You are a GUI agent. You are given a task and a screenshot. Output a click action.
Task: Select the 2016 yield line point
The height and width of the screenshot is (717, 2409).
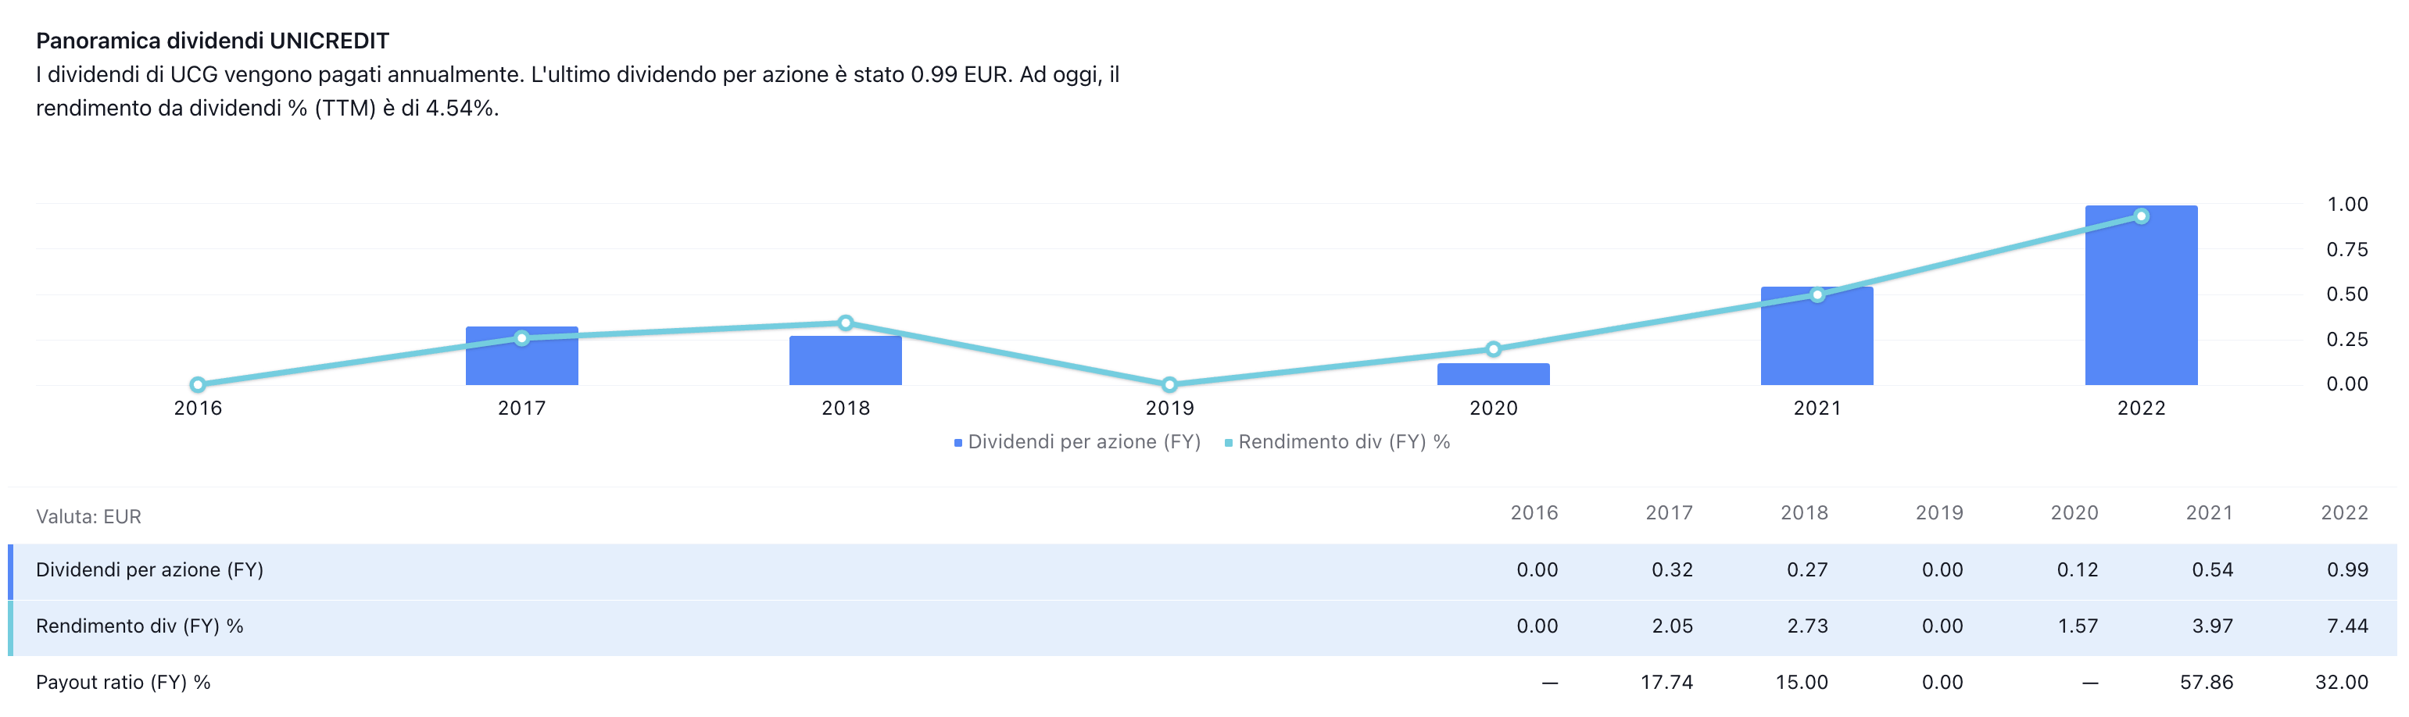click(x=197, y=384)
